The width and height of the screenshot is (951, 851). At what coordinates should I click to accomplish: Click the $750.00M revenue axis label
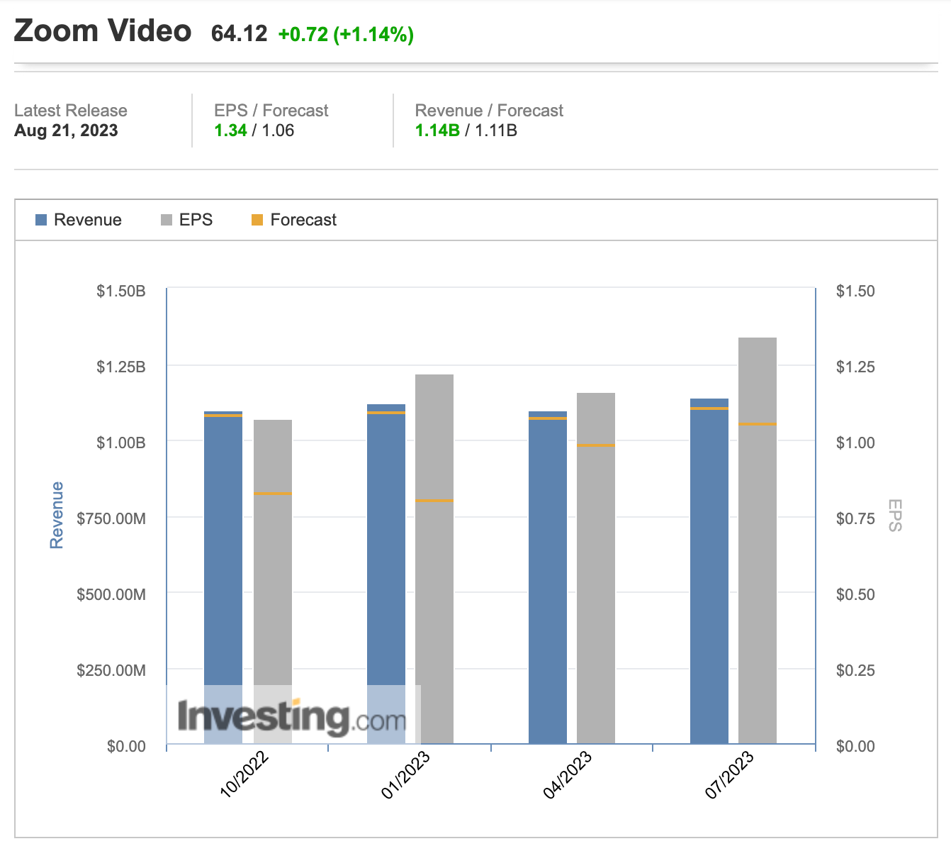tap(111, 518)
